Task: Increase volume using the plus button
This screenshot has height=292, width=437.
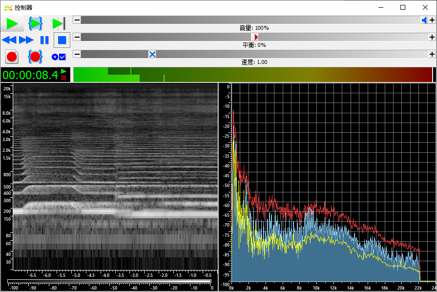Action: pyautogui.click(x=432, y=20)
